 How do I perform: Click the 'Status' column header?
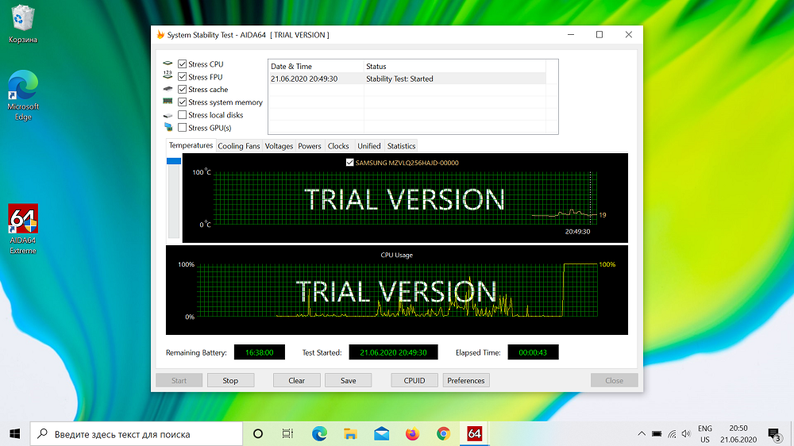click(455, 67)
